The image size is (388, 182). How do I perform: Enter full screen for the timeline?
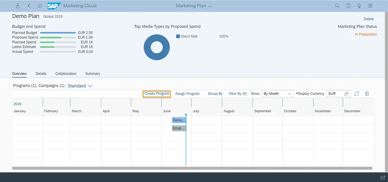coord(357,94)
